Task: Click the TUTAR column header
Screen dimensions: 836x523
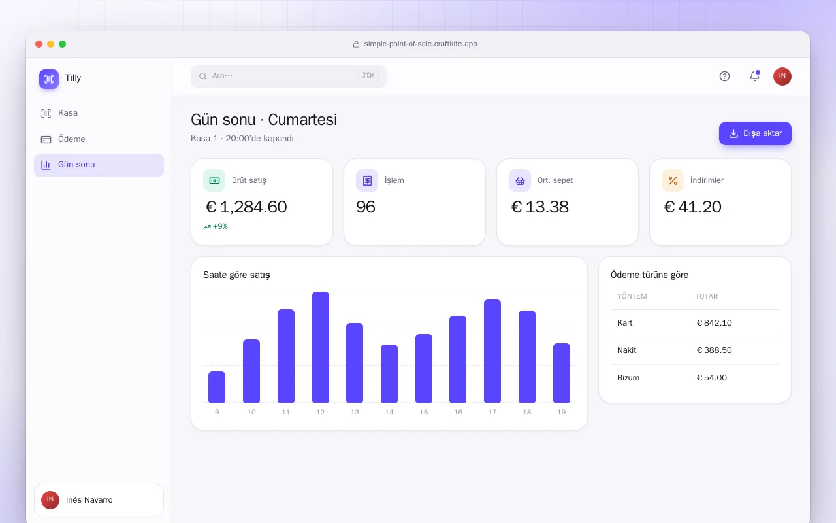Action: click(x=707, y=296)
